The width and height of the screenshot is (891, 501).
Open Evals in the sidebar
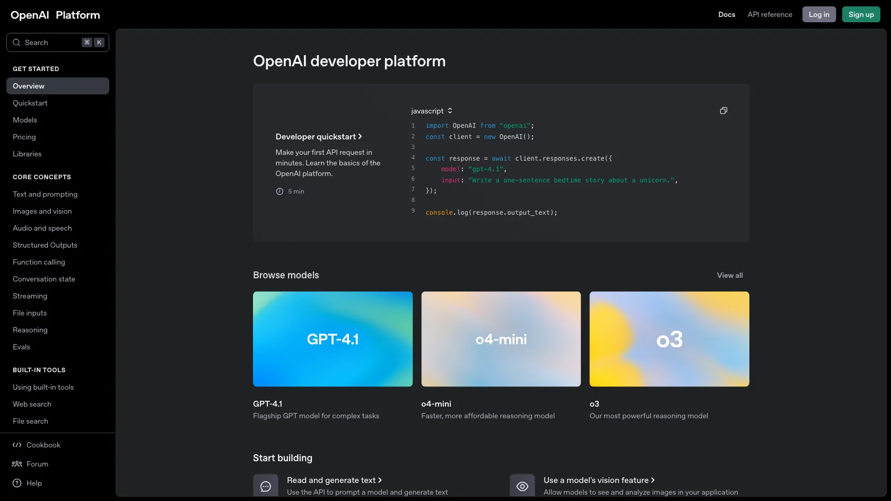click(x=58, y=347)
